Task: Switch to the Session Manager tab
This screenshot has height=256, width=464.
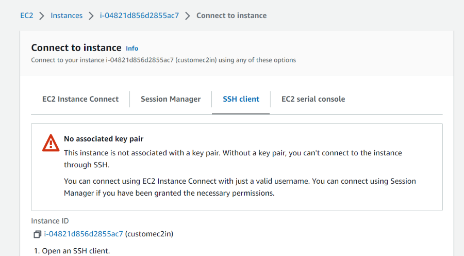Action: [171, 99]
